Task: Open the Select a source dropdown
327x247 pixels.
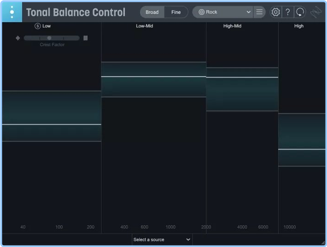Action: 162,240
